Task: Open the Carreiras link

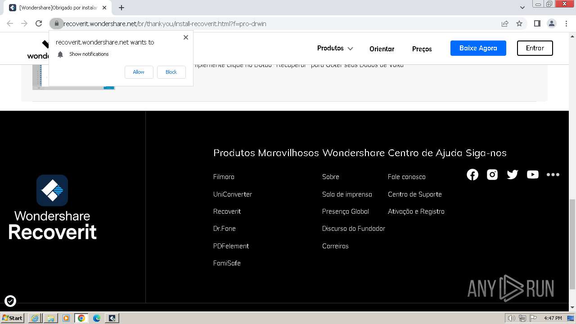Action: (335, 246)
